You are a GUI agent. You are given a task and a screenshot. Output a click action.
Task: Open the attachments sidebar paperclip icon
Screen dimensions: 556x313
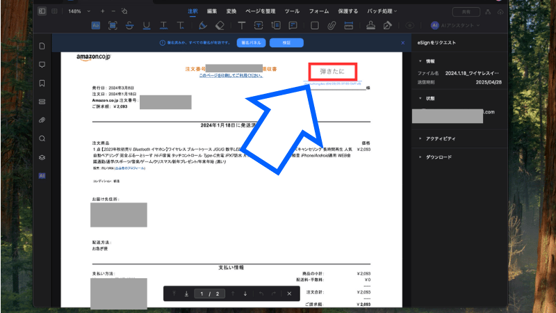42,120
